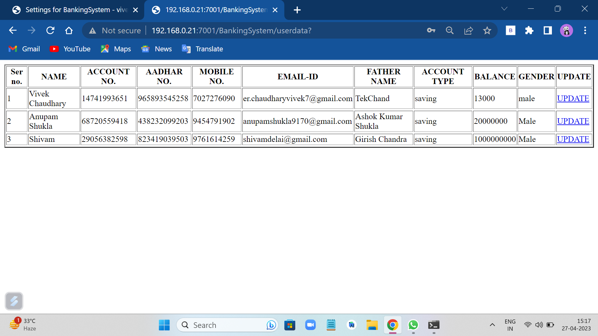Open a new browser tab
Screen dimensions: 598x336
tap(297, 10)
